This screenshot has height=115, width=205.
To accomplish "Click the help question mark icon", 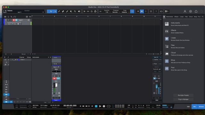I will click(x=156, y=11).
